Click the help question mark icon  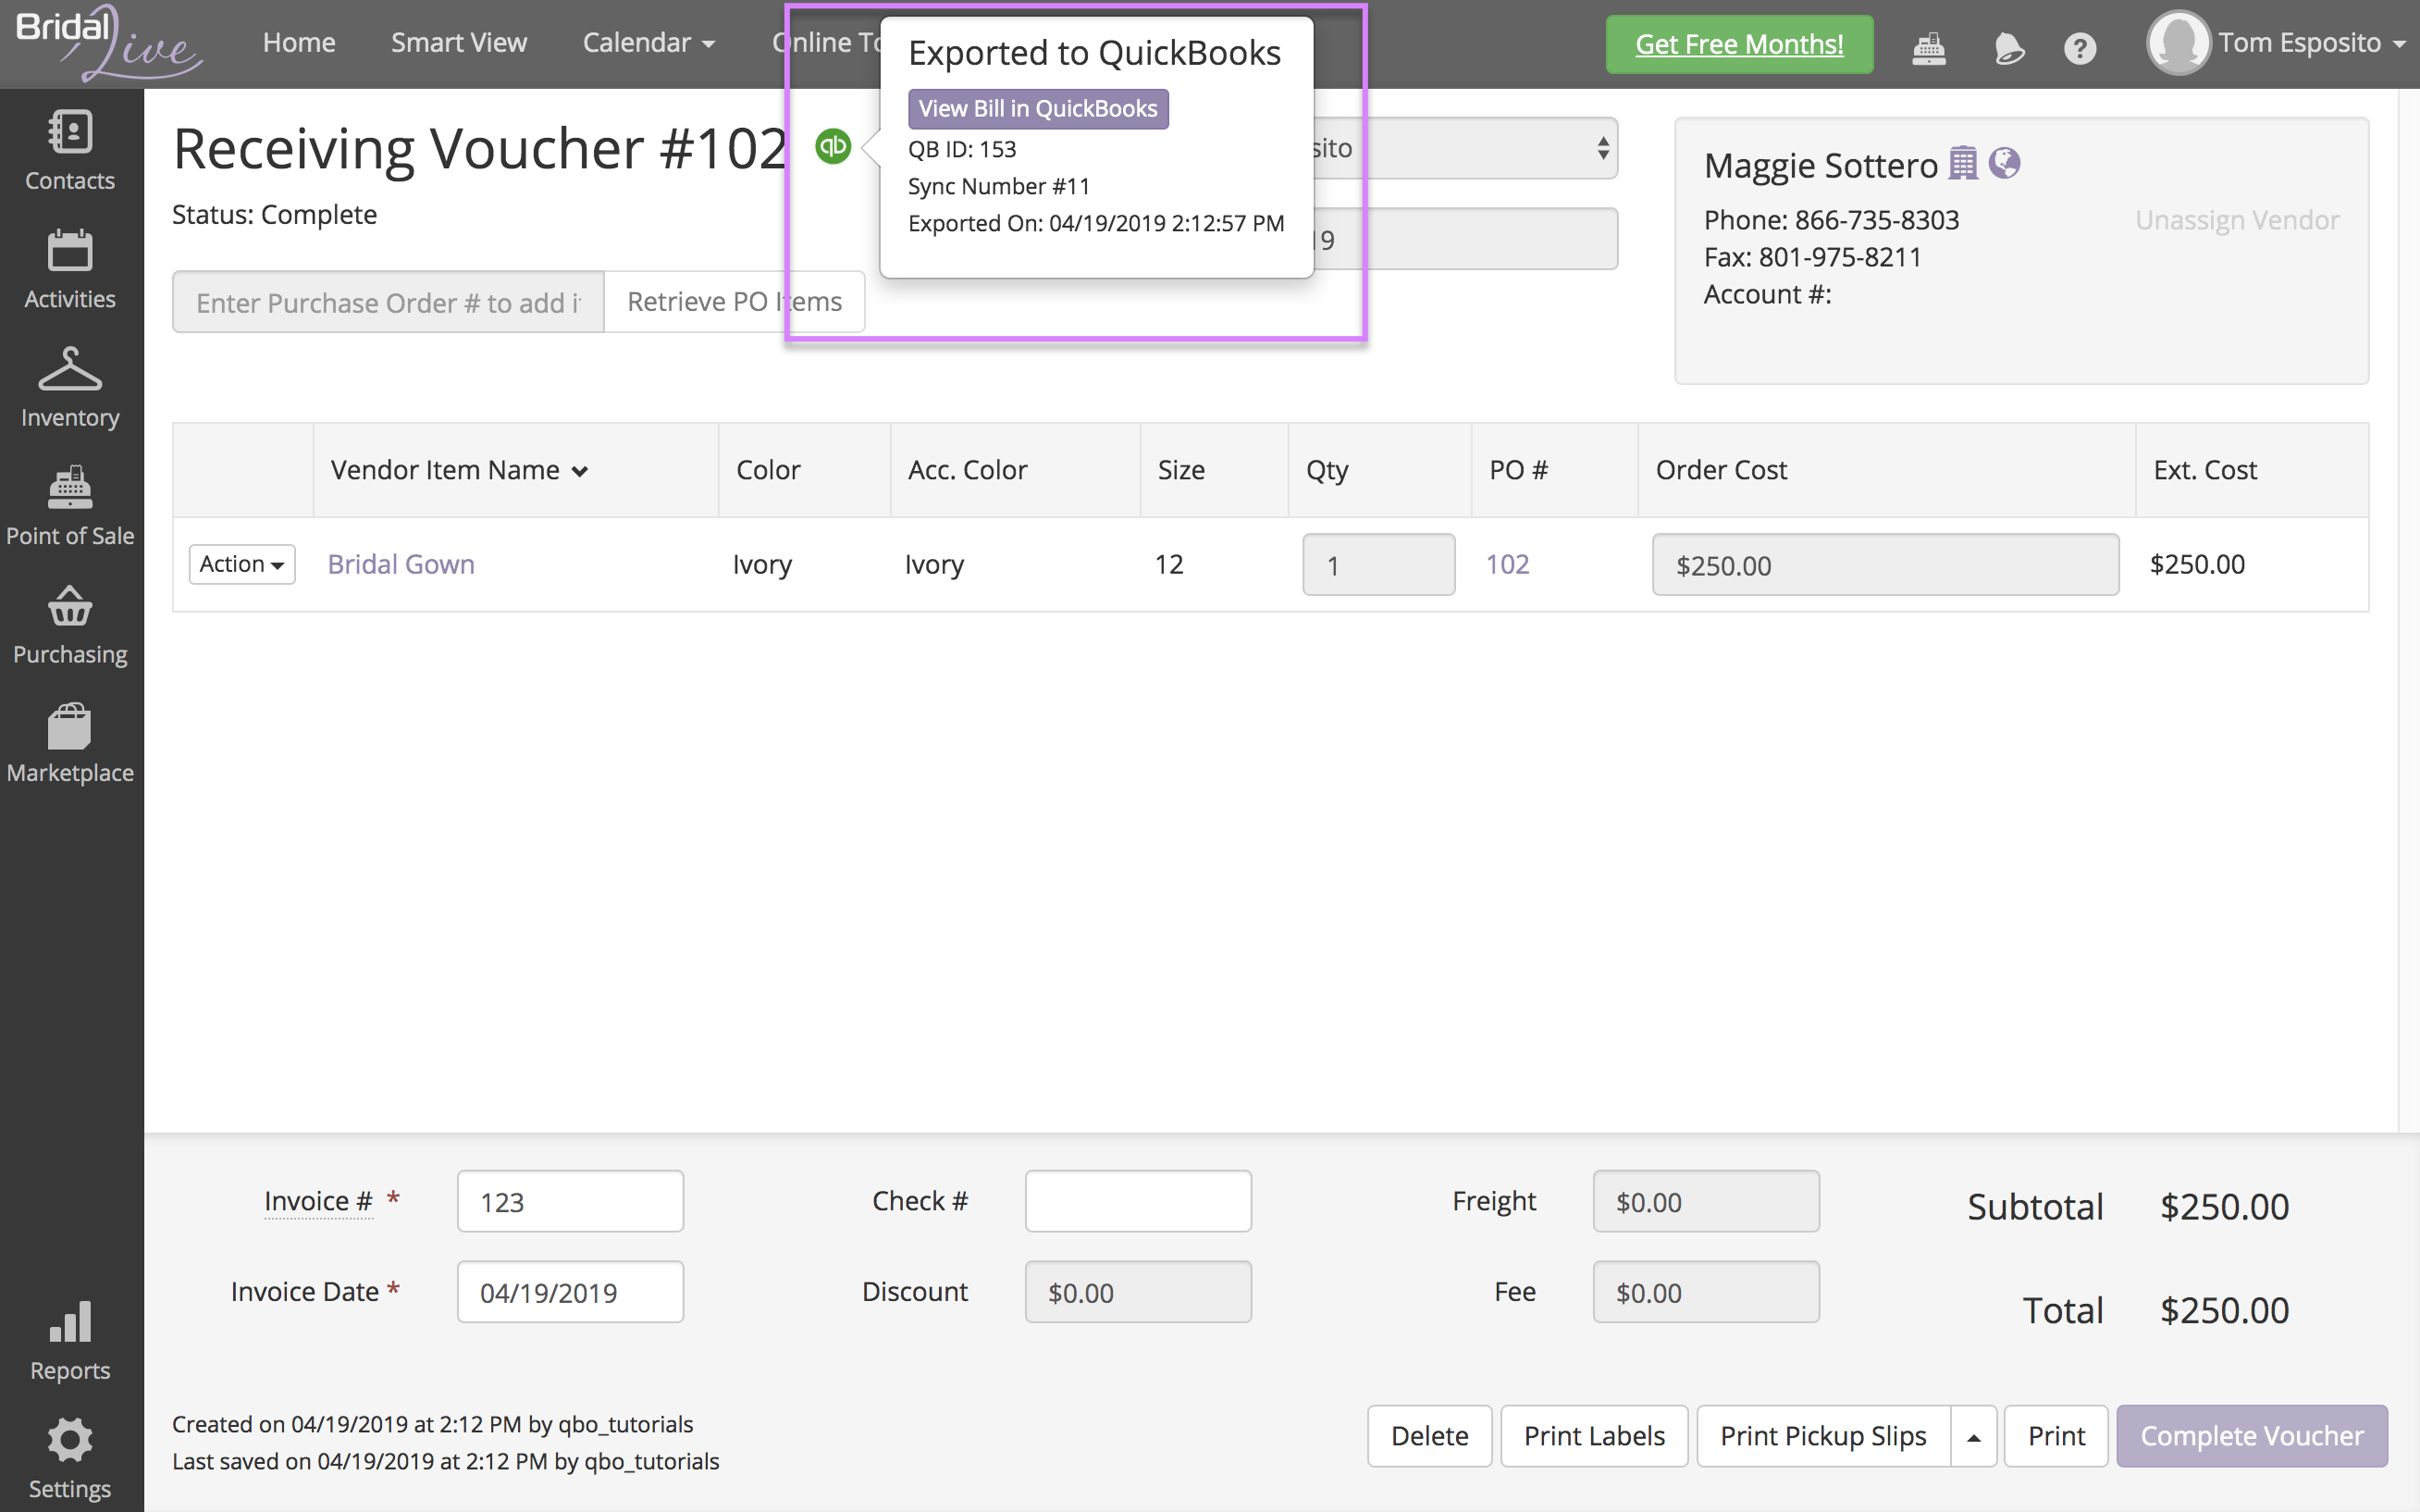tap(2080, 47)
